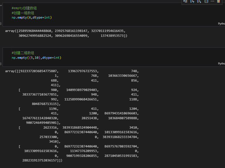The height and width of the screenshot is (168, 225).
Task: Click output value 383373677103677851
Action: click(39, 95)
